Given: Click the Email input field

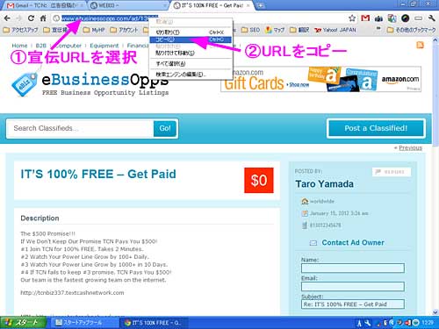Looking at the screenshot, I should point(353,286).
